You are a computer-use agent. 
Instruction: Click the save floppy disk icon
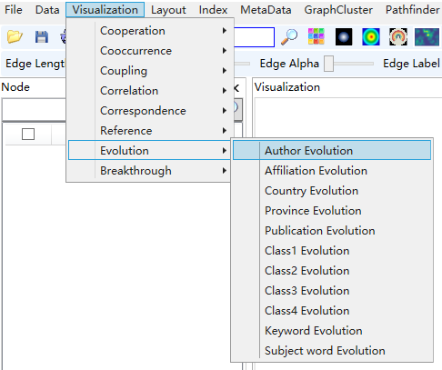[42, 37]
